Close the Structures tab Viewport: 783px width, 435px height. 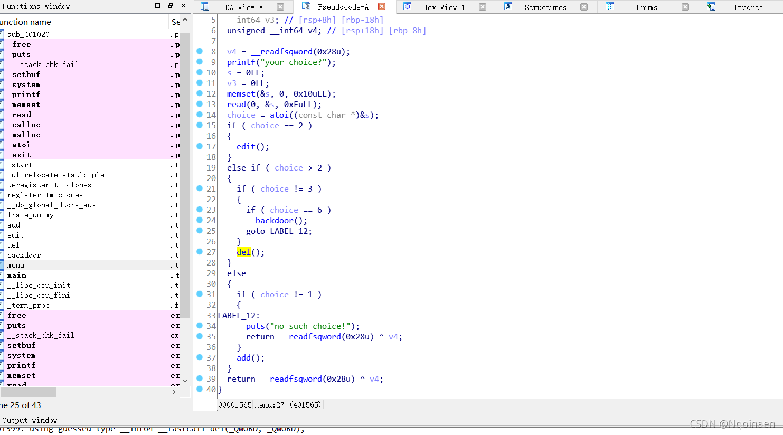click(x=584, y=7)
